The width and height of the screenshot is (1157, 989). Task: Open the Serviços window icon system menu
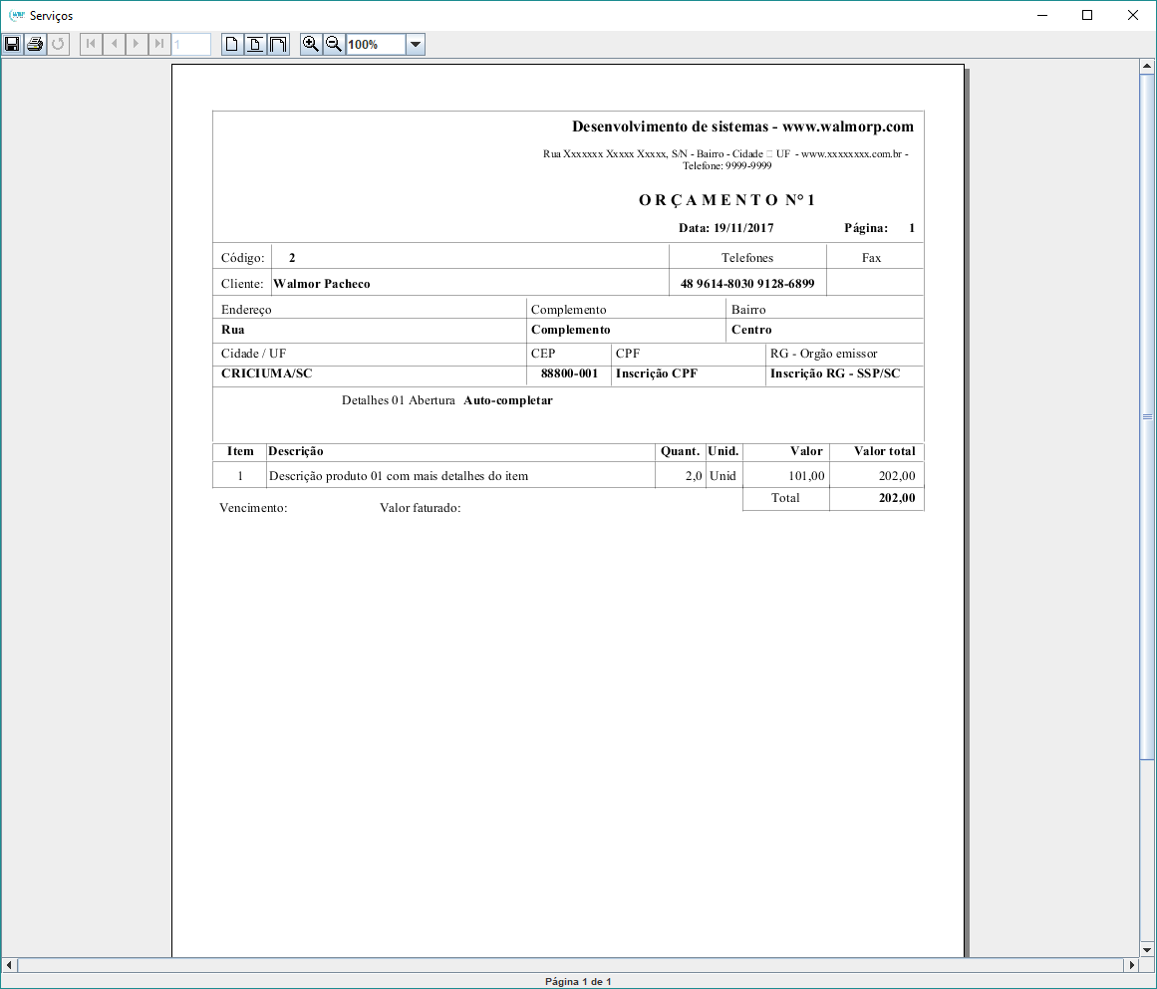click(x=16, y=15)
